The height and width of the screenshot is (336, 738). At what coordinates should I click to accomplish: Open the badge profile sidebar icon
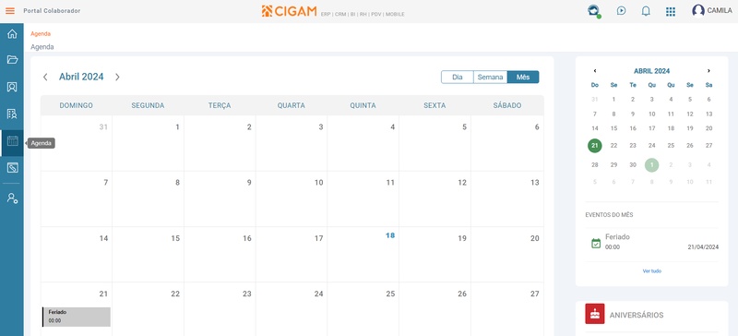click(12, 87)
